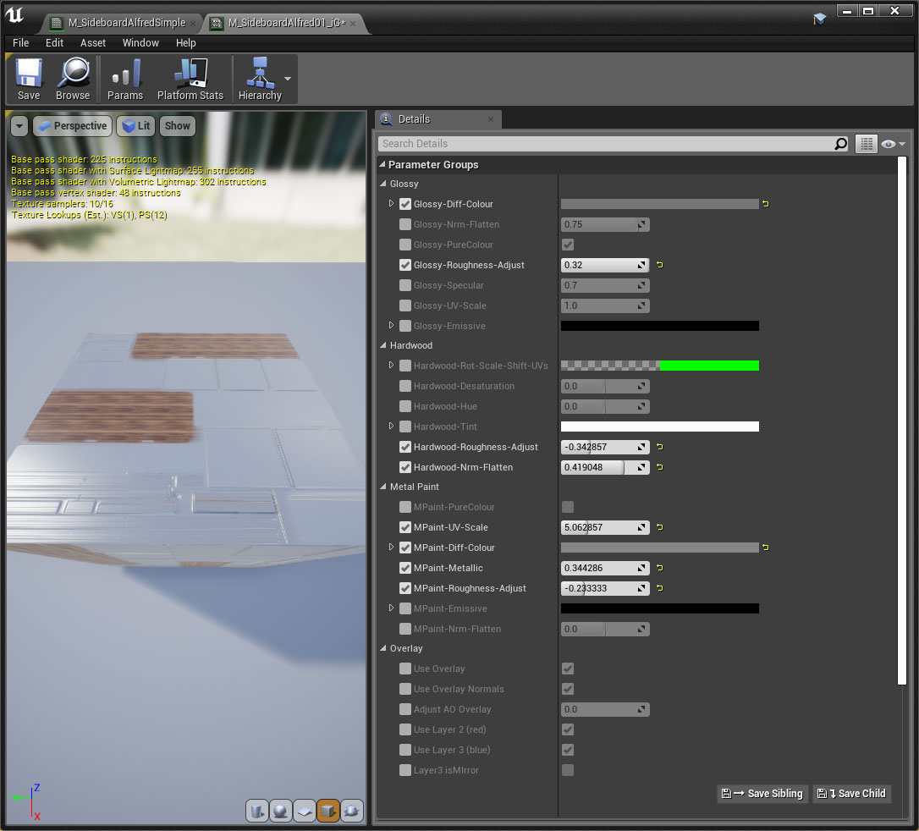Open Details view options eye menu
This screenshot has height=831, width=919.
point(893,144)
